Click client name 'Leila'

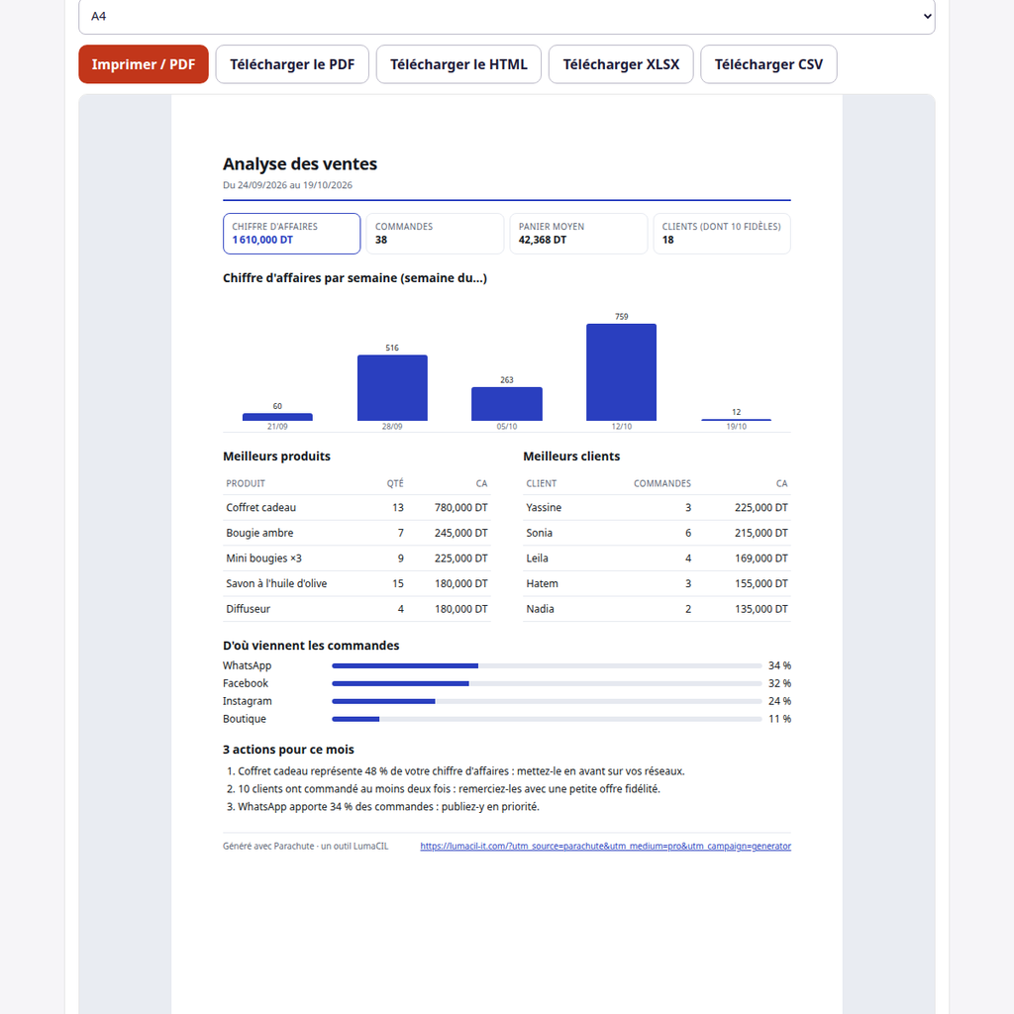pos(537,558)
